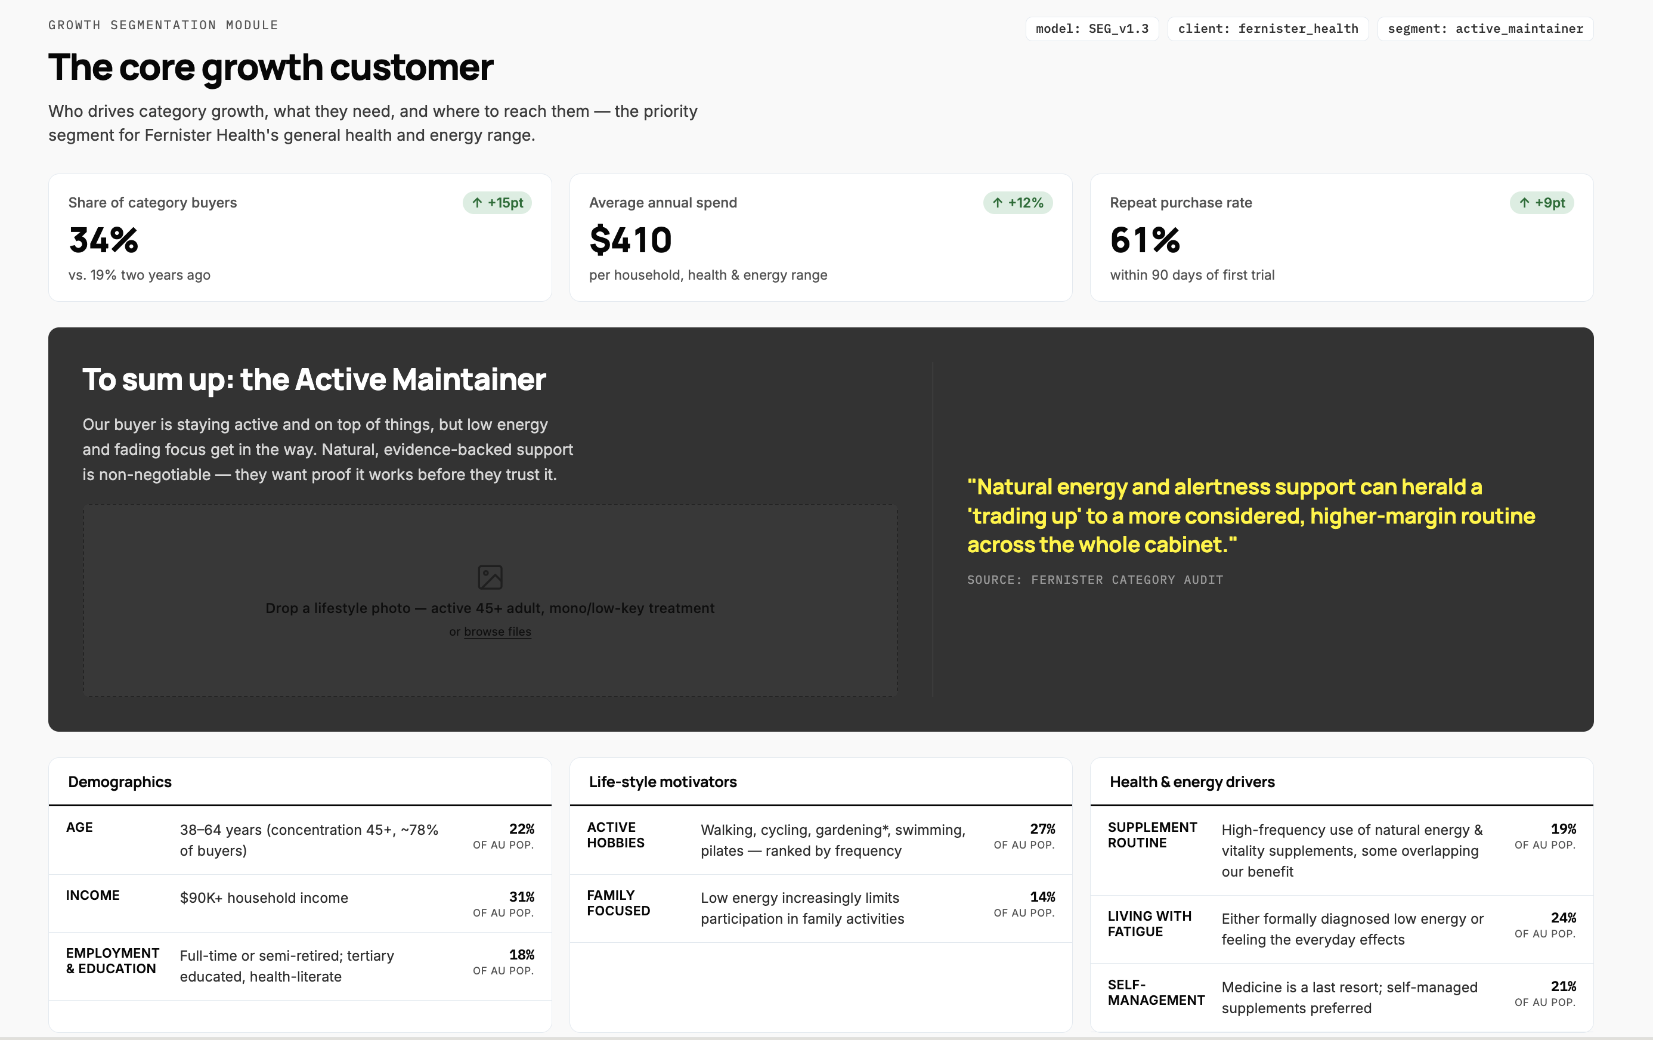
Task: Click the 'Walking, cycling, gardening' hobbies description
Action: 834,840
